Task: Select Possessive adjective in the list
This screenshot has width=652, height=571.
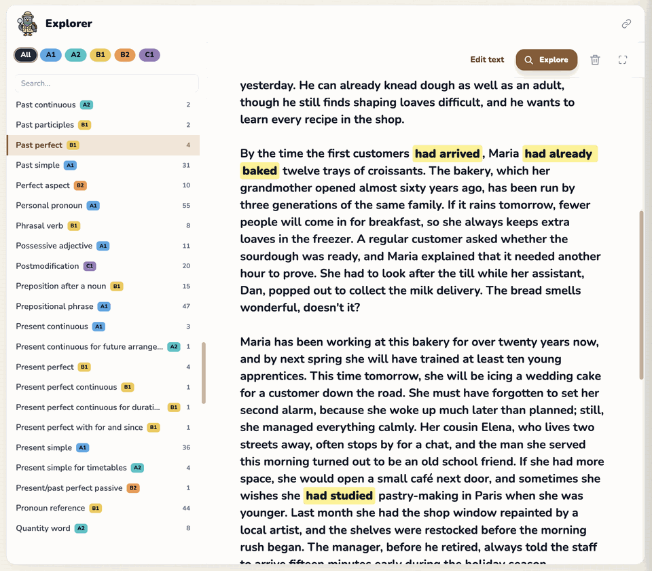Action: [103, 246]
